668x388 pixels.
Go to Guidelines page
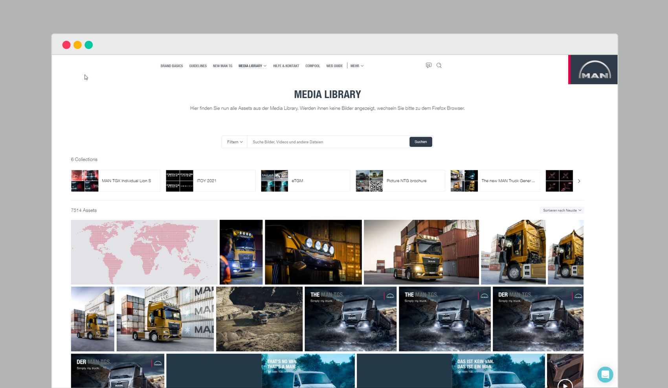coord(198,66)
